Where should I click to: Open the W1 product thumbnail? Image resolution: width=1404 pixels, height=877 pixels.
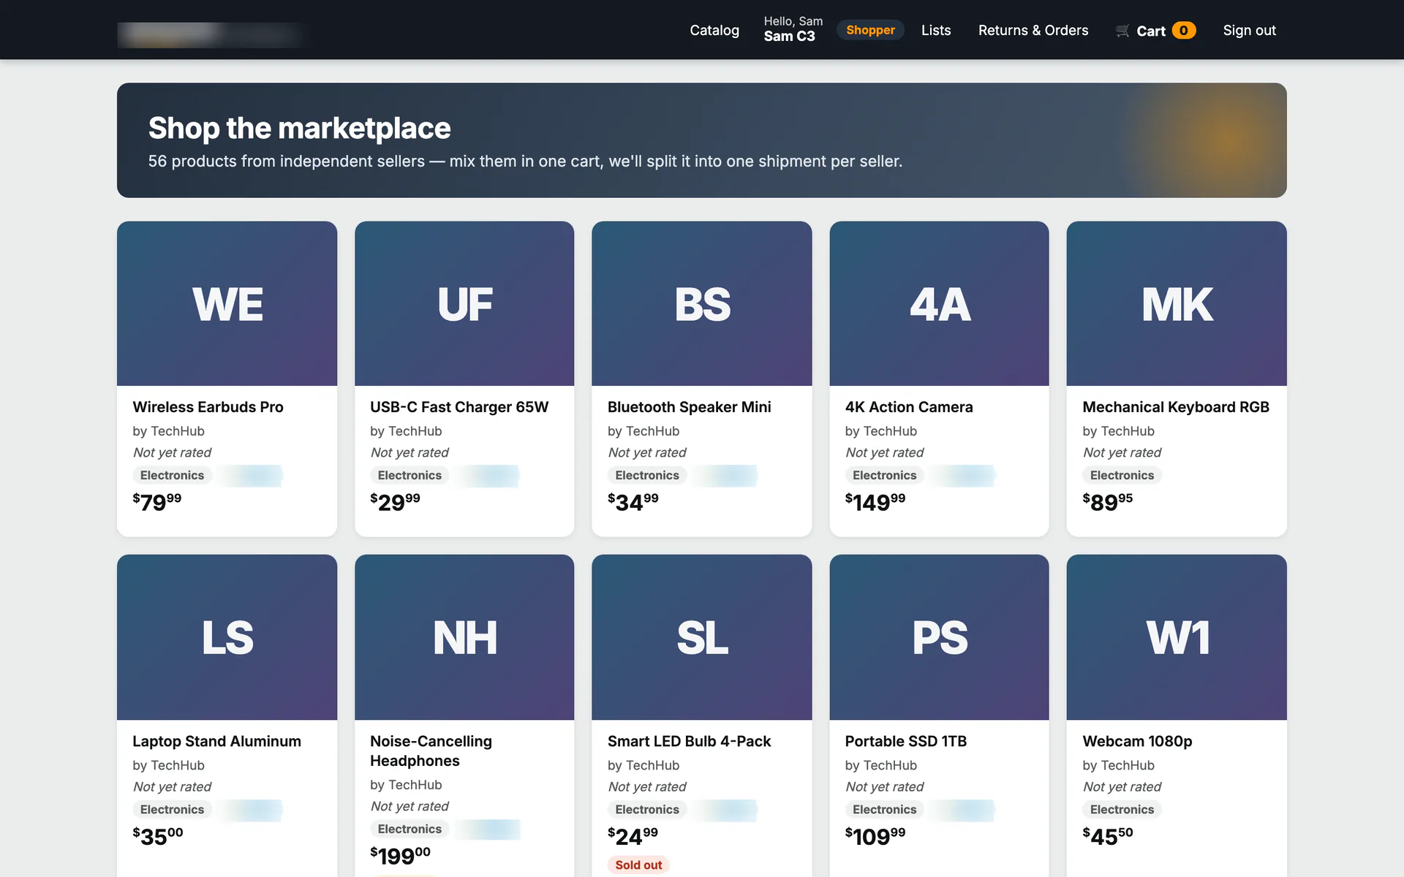(1177, 637)
